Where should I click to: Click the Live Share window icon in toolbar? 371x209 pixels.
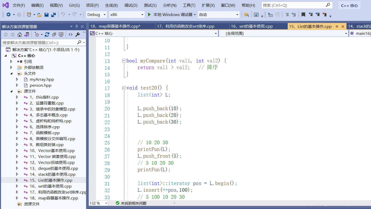[256, 15]
